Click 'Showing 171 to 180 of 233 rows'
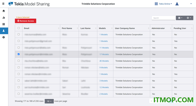 tap(29, 101)
